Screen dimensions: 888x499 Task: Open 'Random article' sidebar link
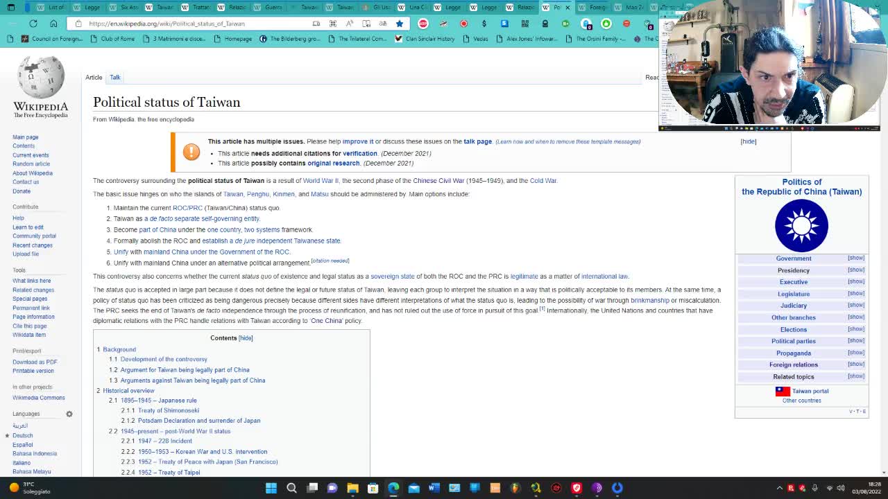pyautogui.click(x=31, y=164)
